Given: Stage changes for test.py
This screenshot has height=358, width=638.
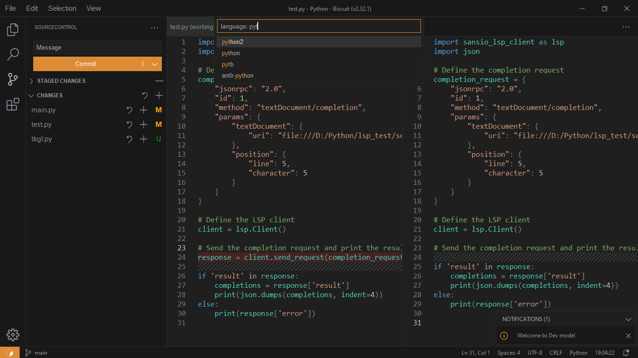Looking at the screenshot, I should click(143, 124).
